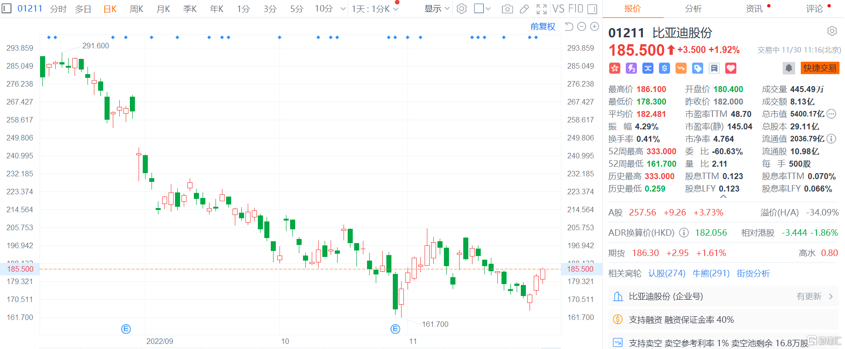The width and height of the screenshot is (845, 349).
Task: Take a chart screenshot with camera icon
Action: pos(507,9)
